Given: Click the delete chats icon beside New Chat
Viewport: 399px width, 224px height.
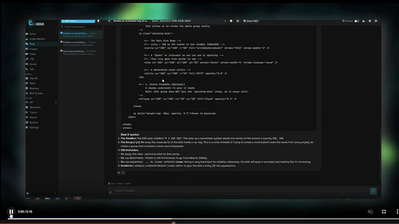Looking at the screenshot, I should pyautogui.click(x=98, y=21).
